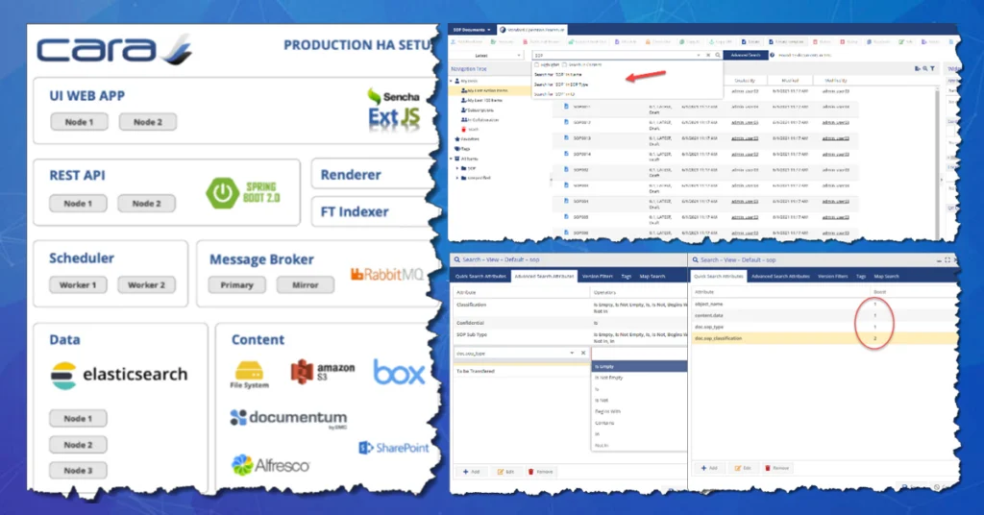Open the SOP Documents dropdown tab
This screenshot has width=984, height=515.
click(472, 30)
